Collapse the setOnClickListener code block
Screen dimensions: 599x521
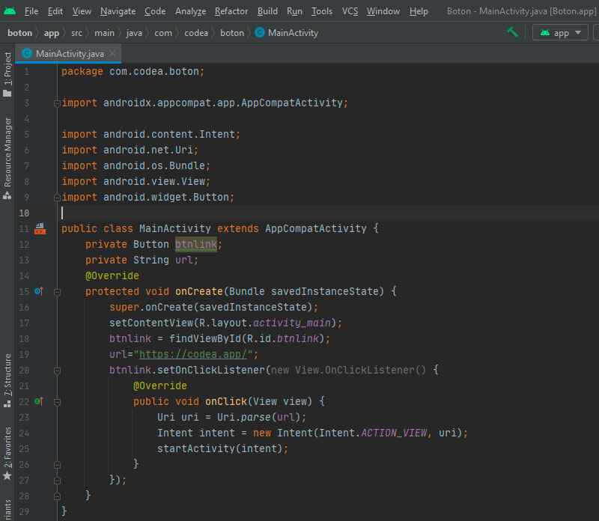pyautogui.click(x=56, y=370)
